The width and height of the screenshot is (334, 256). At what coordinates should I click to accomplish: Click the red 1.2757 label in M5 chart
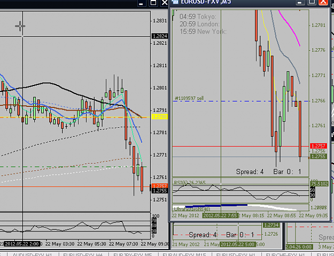[319, 146]
